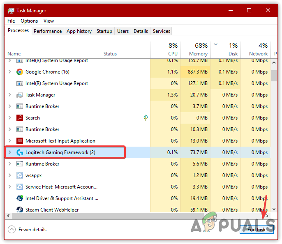Expand Service Host: Microsoft Account row
This screenshot has height=244, width=282.
tap(10, 187)
